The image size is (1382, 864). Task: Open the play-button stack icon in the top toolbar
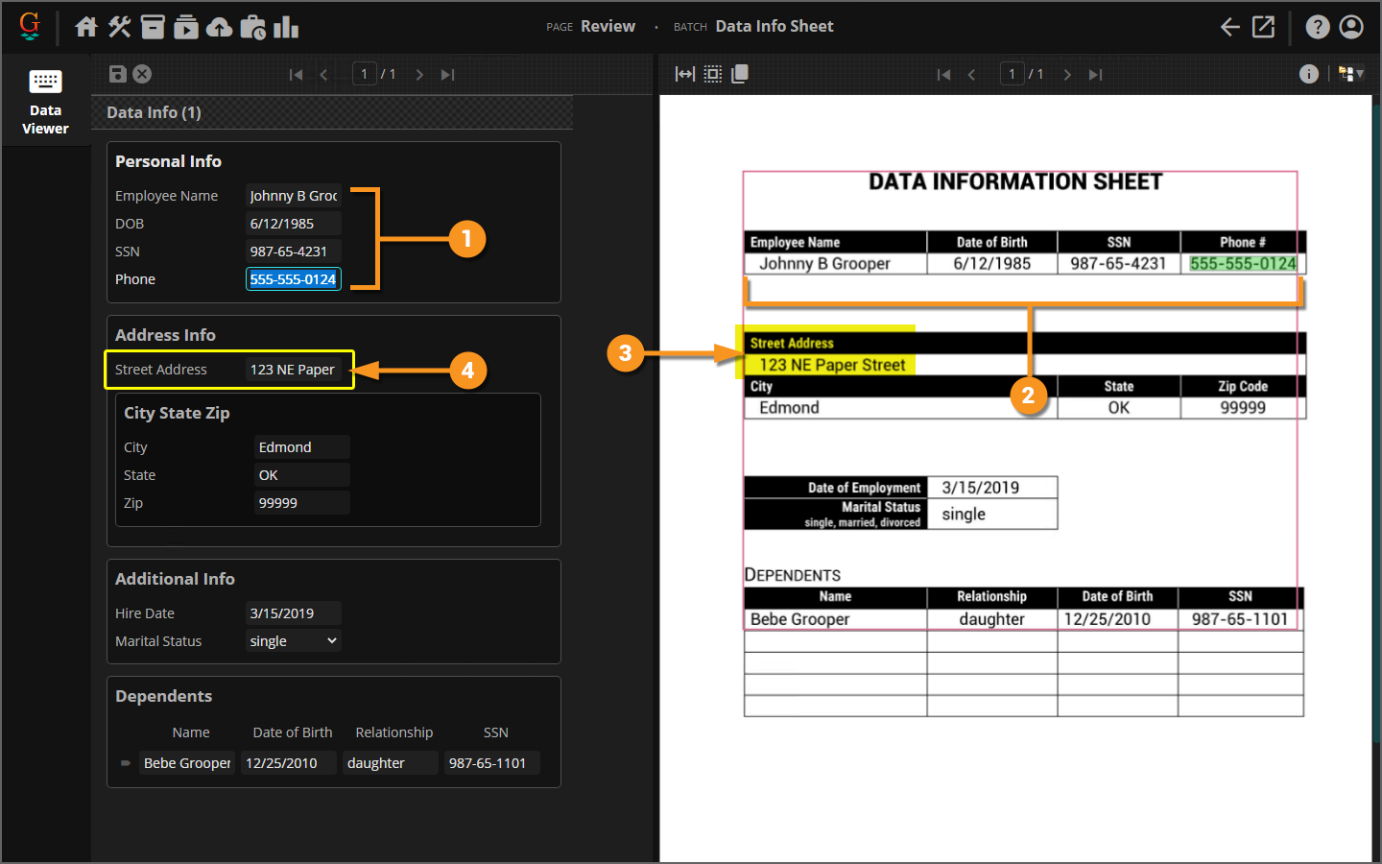coord(186,27)
